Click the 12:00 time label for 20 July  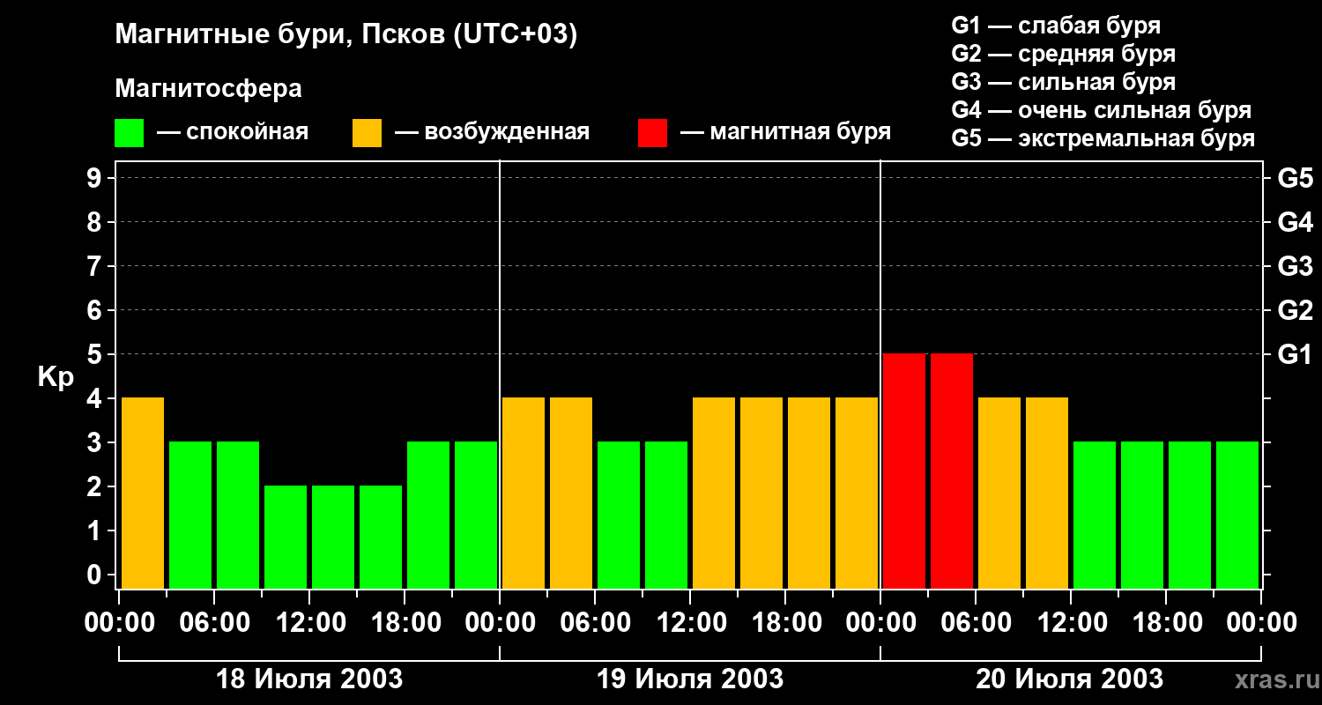coord(1071,623)
